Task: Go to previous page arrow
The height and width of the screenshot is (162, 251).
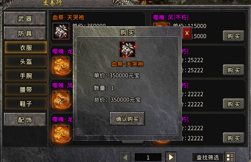Action: pyautogui.click(x=125, y=157)
